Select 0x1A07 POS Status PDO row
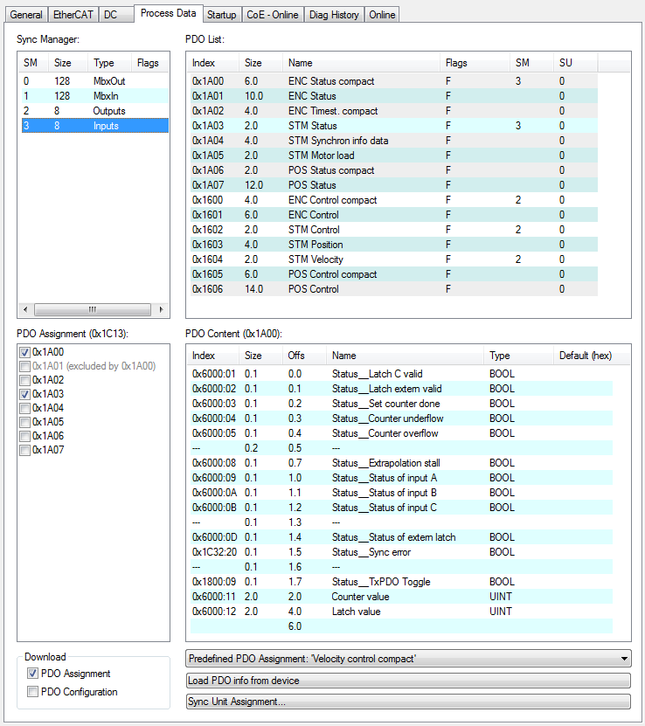The width and height of the screenshot is (645, 726). [x=393, y=184]
